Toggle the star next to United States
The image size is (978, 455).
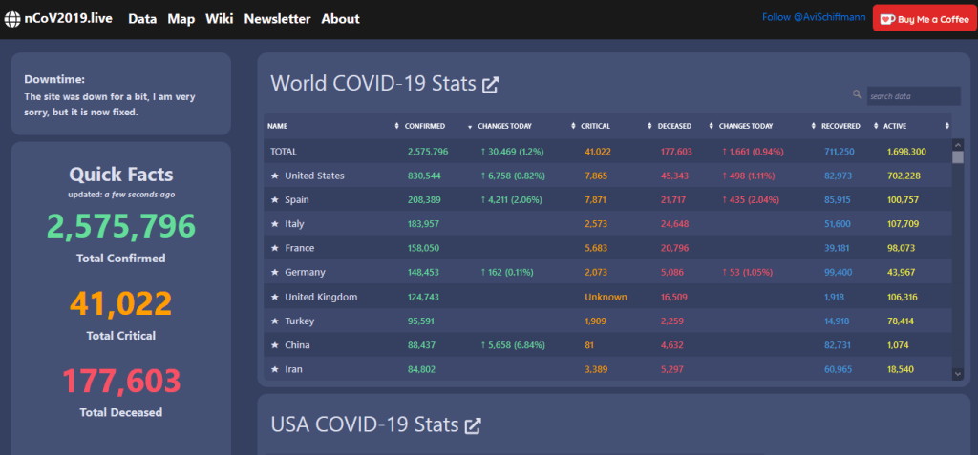(274, 176)
